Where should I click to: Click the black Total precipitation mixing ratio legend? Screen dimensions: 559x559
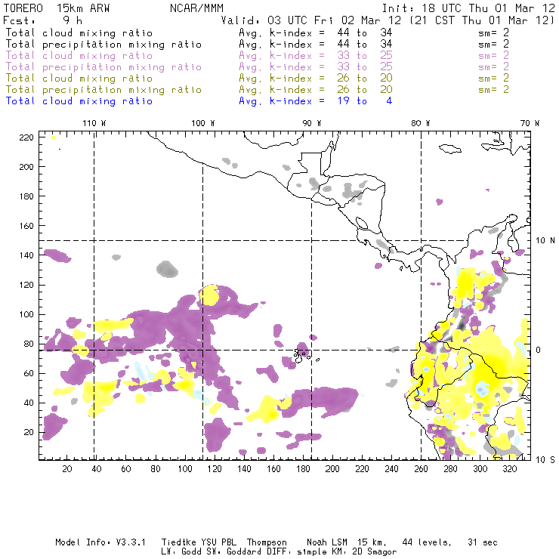[103, 45]
